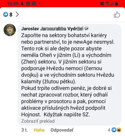Tap the laughing Haha emoji icon
This screenshot has width=125, height=136.
coord(119,130)
